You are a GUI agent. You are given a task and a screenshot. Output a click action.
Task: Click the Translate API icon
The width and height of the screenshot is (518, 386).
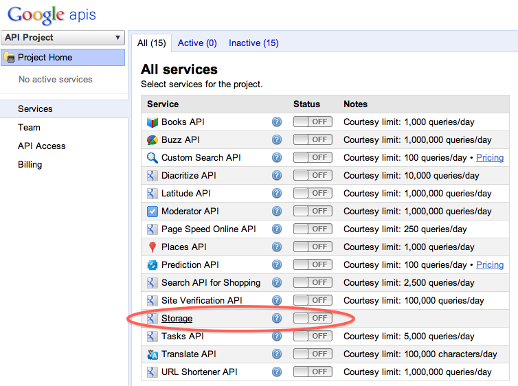pyautogui.click(x=153, y=354)
